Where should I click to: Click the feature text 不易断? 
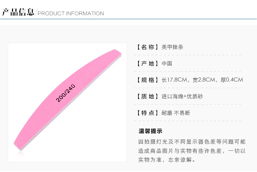(182, 113)
